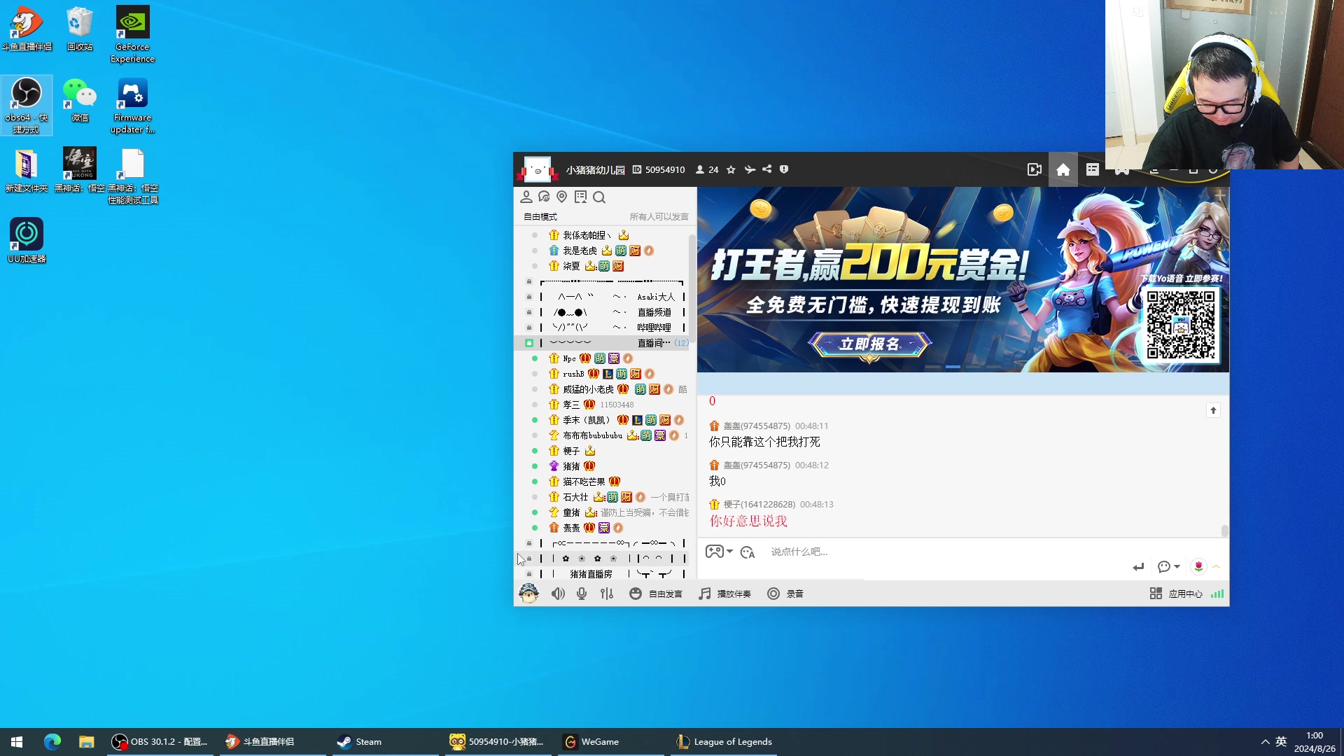This screenshot has width=1344, height=756.
Task: Toggle free mode switch in chat panel
Action: [541, 216]
